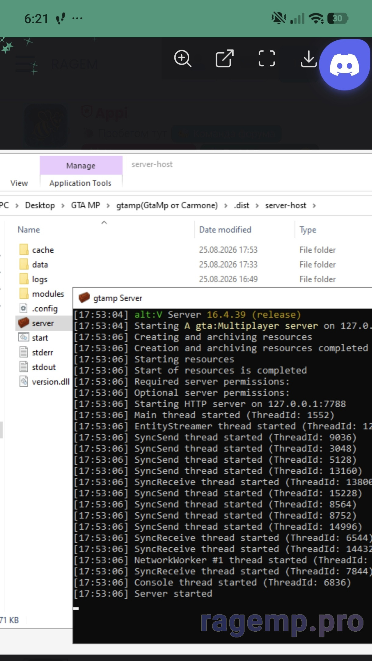Tap the Wi-Fi status bar icon
Image resolution: width=372 pixels, height=661 pixels.
tap(316, 18)
